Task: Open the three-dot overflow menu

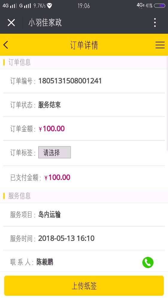Action: [155, 22]
